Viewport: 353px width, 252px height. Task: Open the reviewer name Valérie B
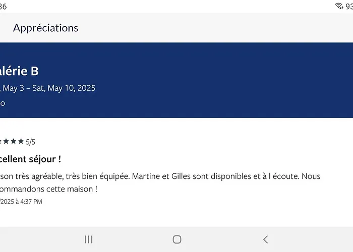(x=19, y=71)
